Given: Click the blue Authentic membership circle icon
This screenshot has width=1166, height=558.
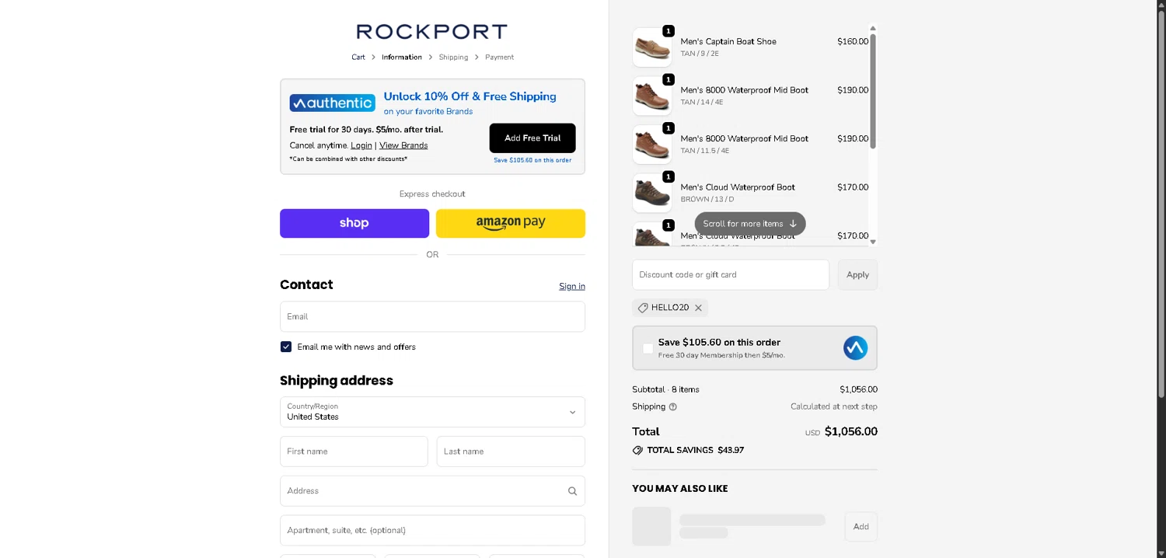Looking at the screenshot, I should [855, 348].
